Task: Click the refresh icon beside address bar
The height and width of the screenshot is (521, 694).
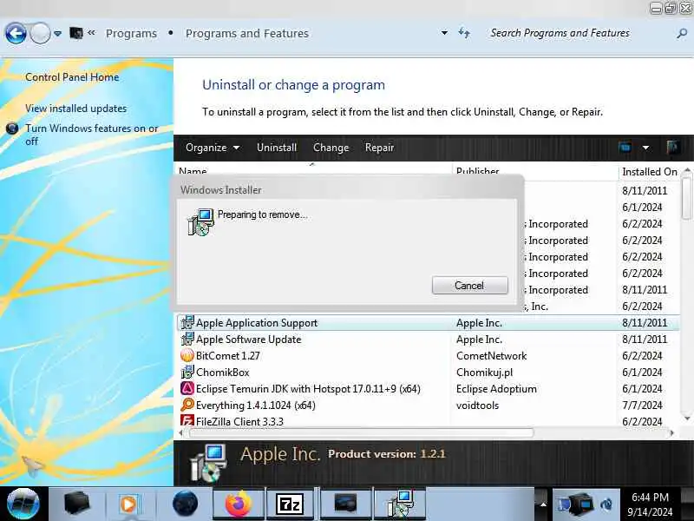Action: 464,33
